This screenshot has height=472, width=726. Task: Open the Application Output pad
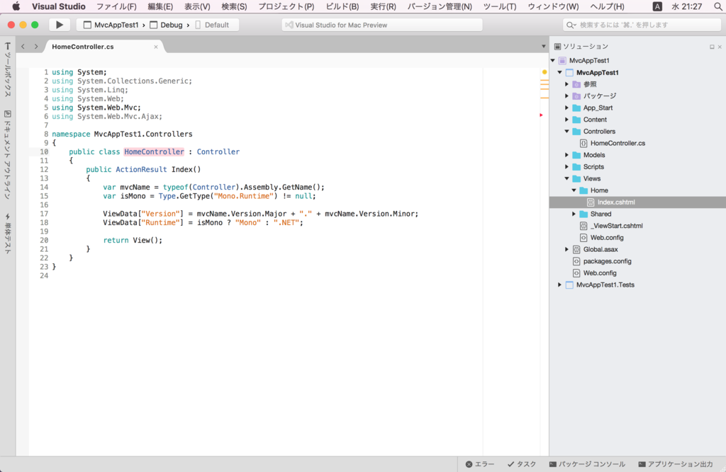point(676,464)
